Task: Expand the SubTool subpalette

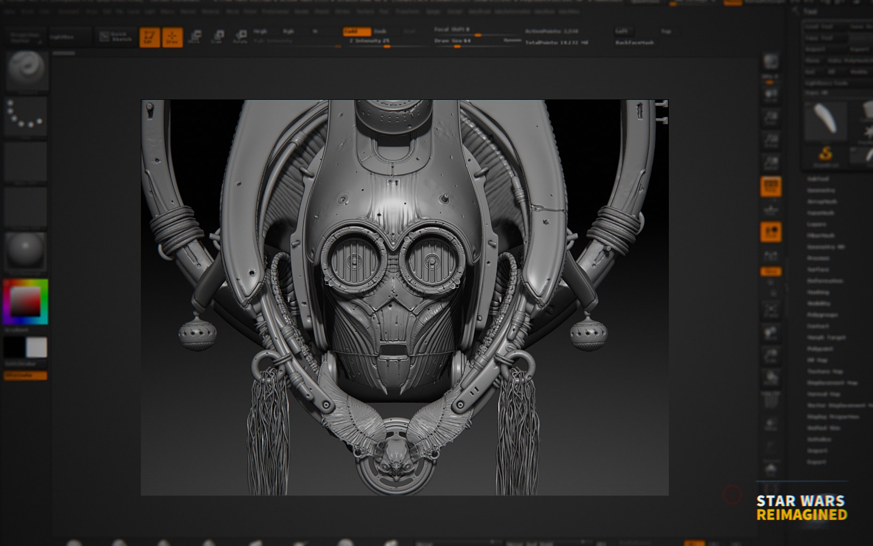Action: tap(817, 179)
